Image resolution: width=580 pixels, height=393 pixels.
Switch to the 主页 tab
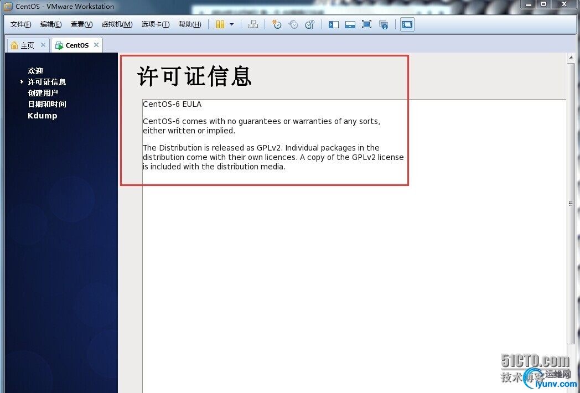pos(27,45)
